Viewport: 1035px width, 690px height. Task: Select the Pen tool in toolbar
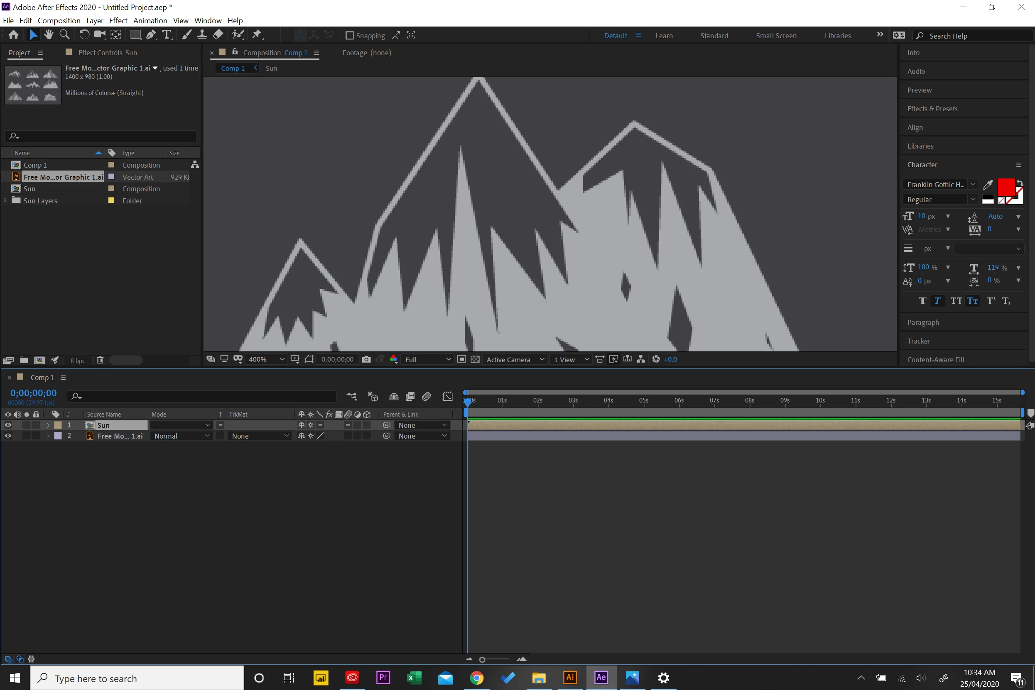coord(151,35)
